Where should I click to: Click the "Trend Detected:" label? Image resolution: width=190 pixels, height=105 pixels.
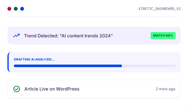point(41,36)
